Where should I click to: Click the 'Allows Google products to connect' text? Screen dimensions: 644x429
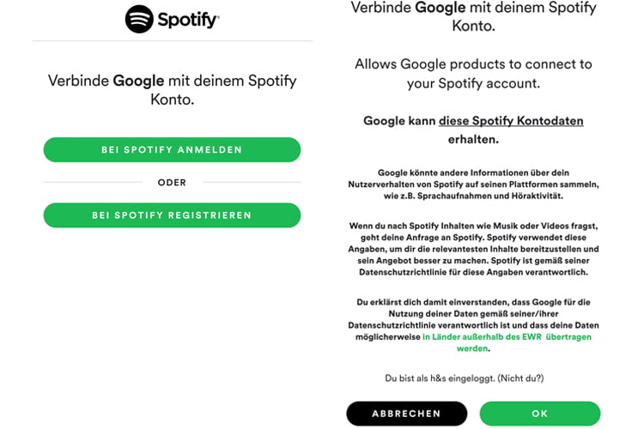pos(473,74)
